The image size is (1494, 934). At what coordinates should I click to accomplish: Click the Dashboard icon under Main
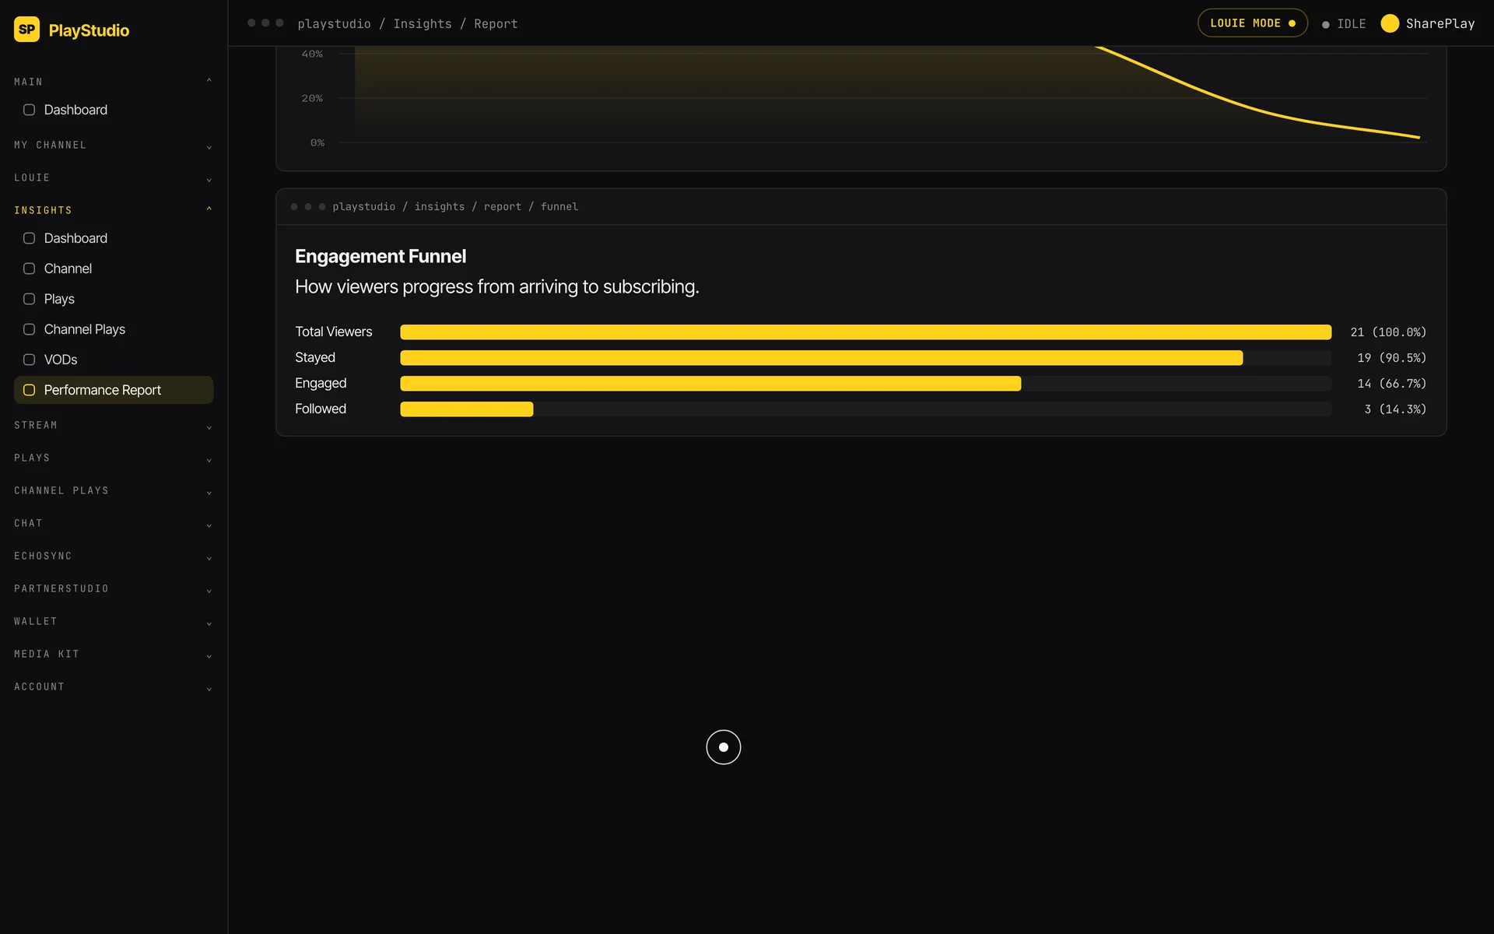tap(29, 110)
